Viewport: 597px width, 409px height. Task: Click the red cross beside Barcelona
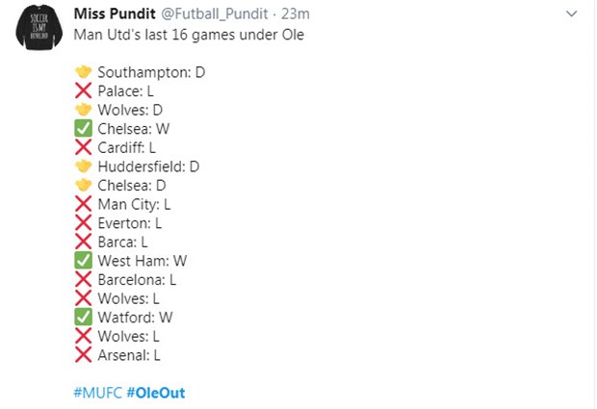coord(84,280)
